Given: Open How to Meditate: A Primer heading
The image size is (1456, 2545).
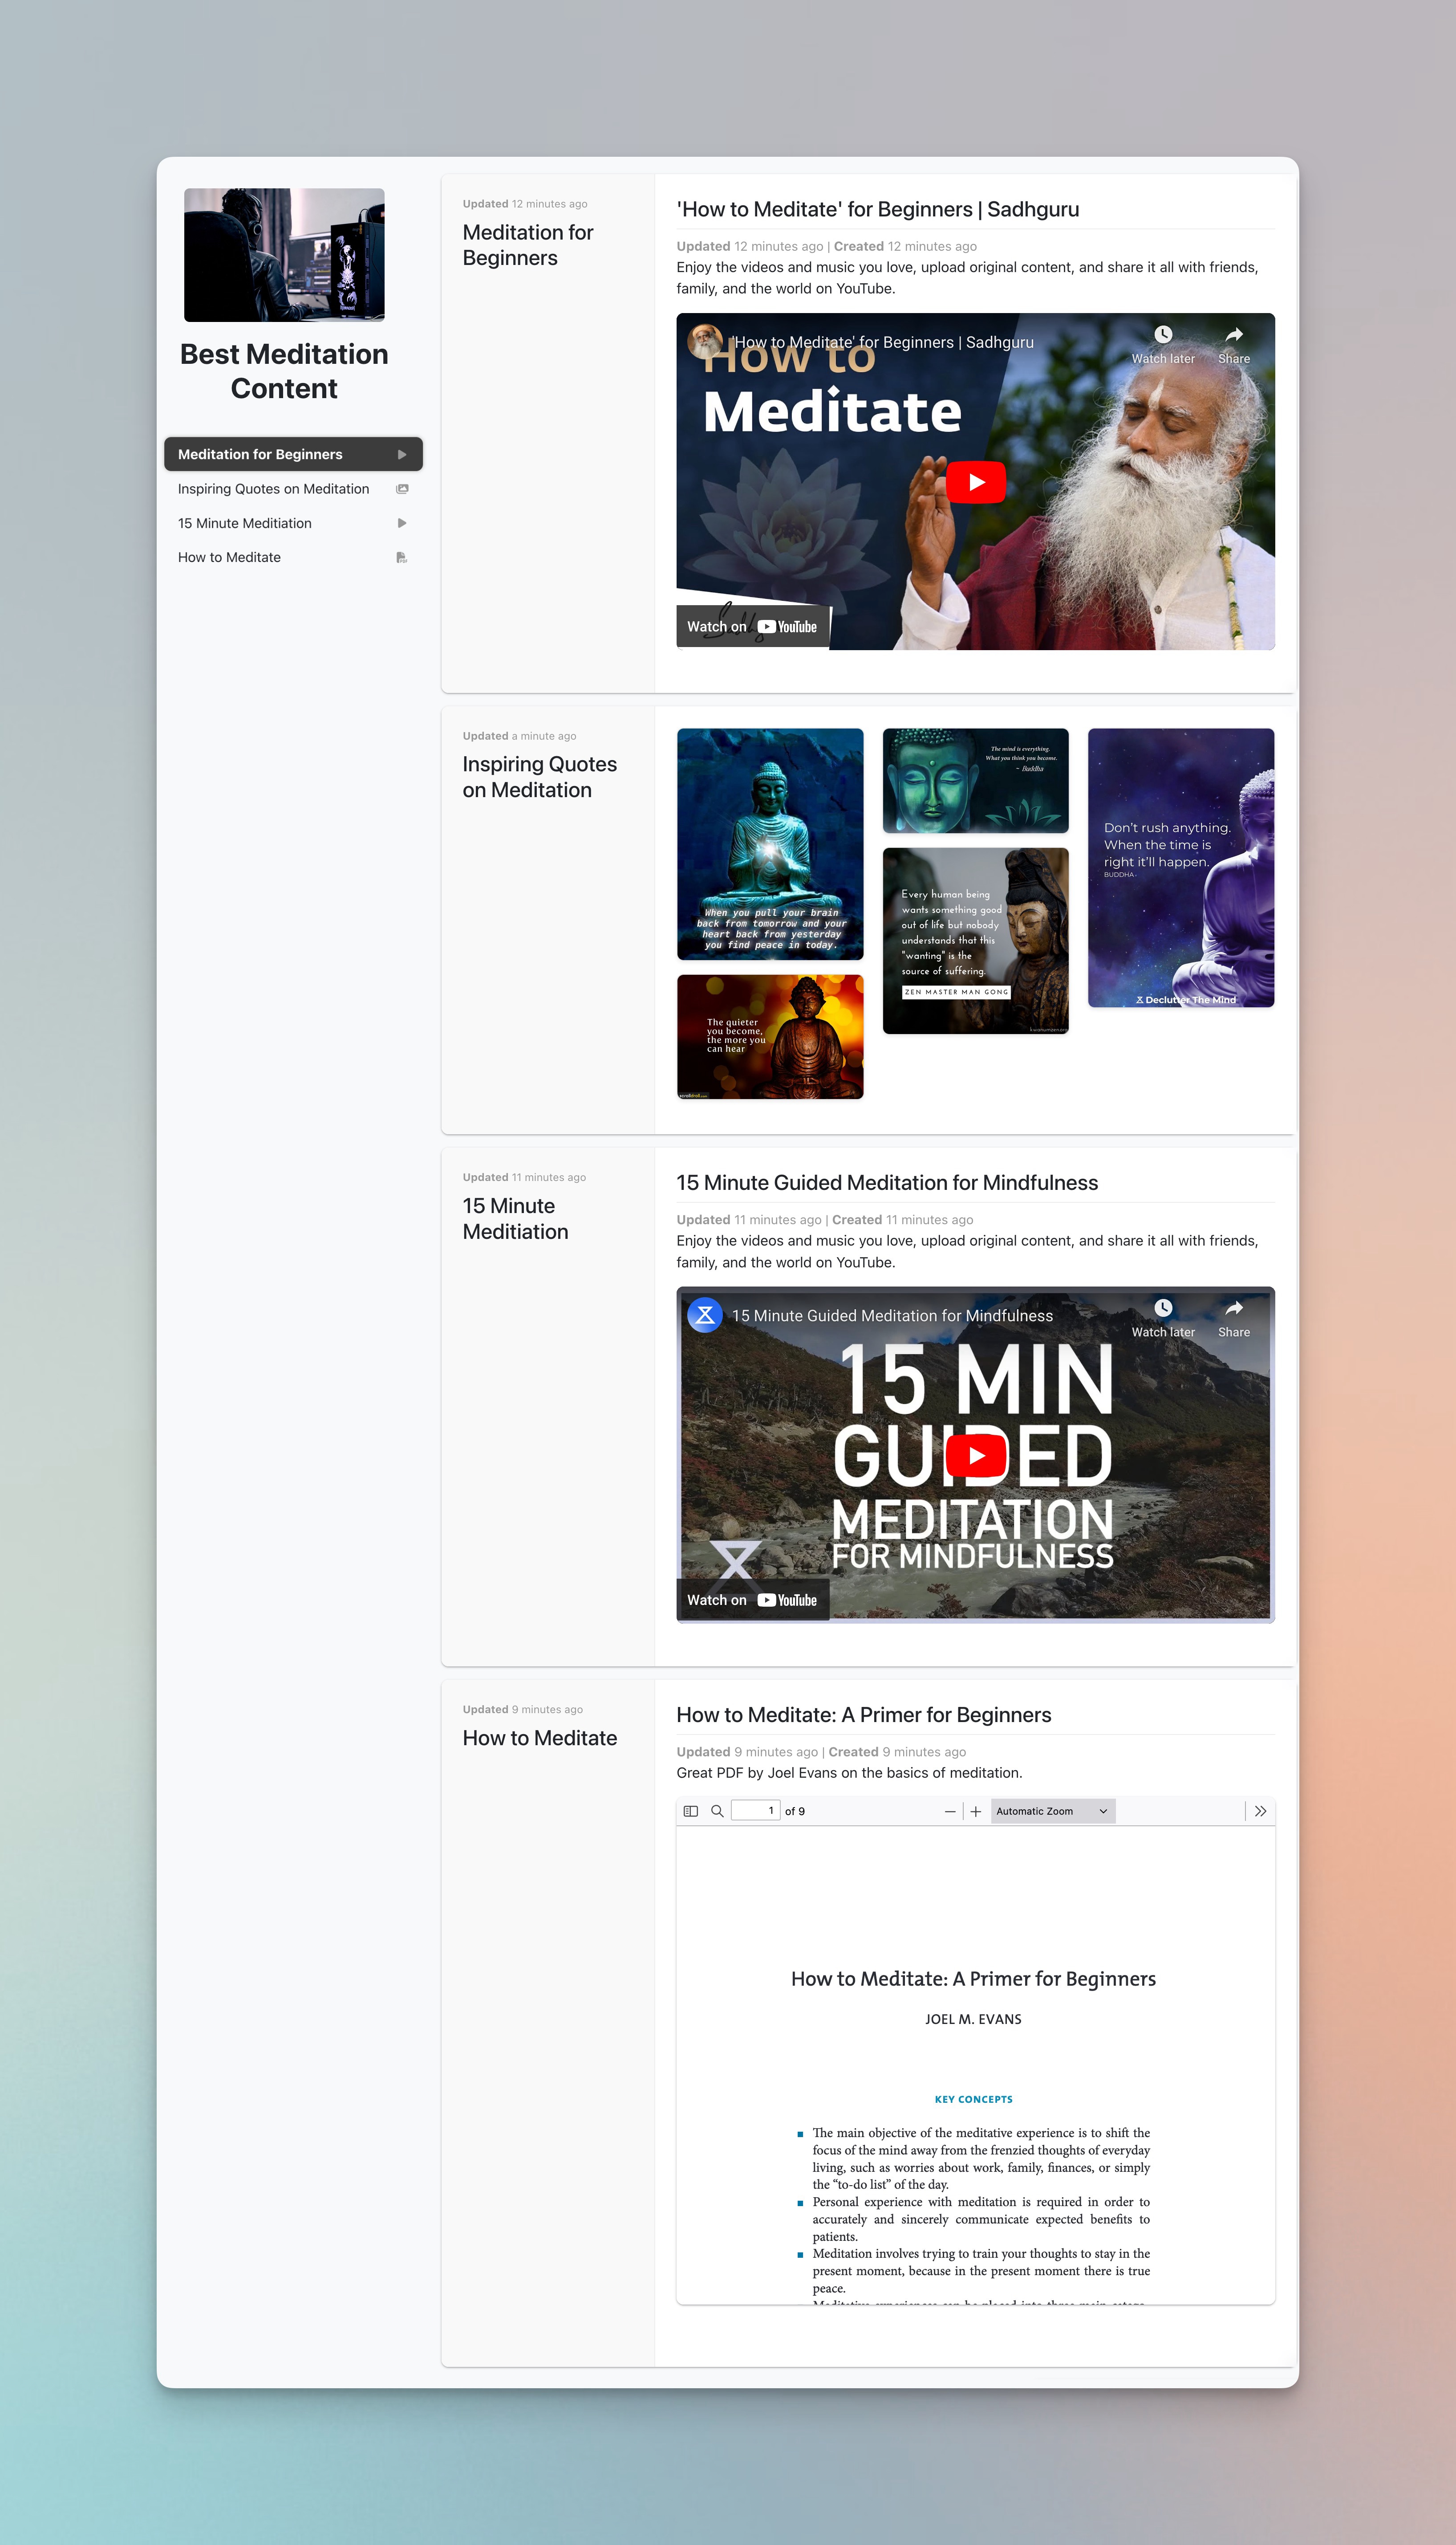Looking at the screenshot, I should coord(864,1714).
